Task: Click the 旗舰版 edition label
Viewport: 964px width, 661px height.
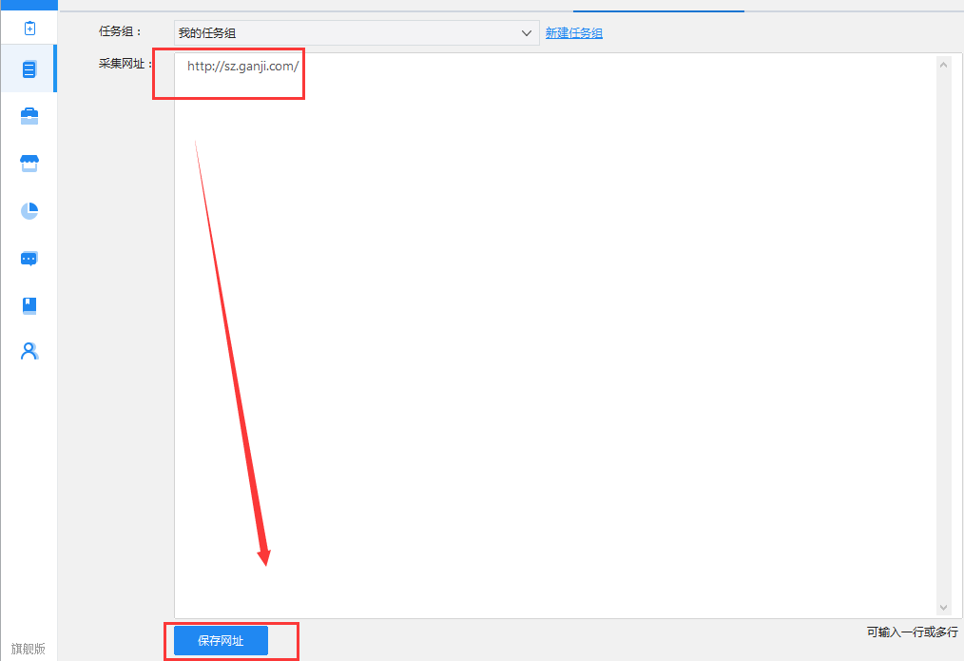Action: (x=29, y=649)
